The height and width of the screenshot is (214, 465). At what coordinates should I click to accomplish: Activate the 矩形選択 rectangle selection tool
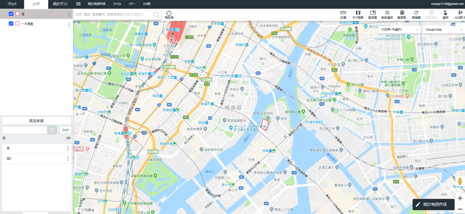click(387, 15)
